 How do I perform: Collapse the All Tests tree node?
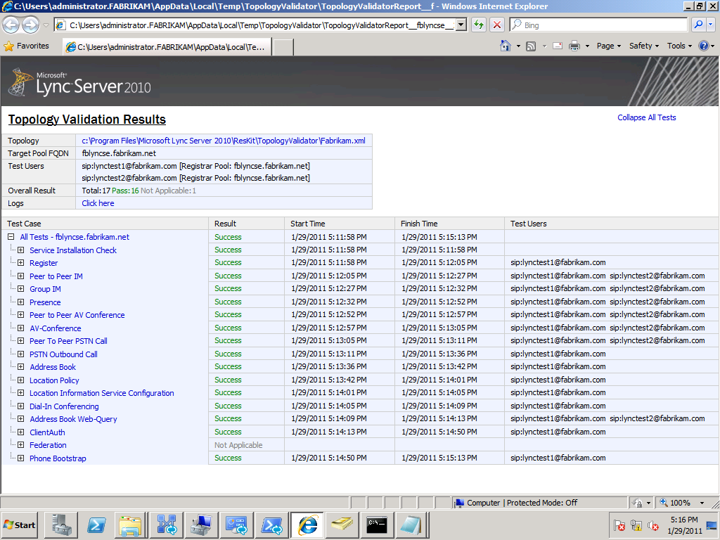[11, 237]
